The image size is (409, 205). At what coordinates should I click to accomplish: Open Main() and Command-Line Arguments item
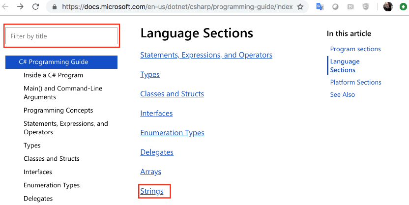pos(63,92)
